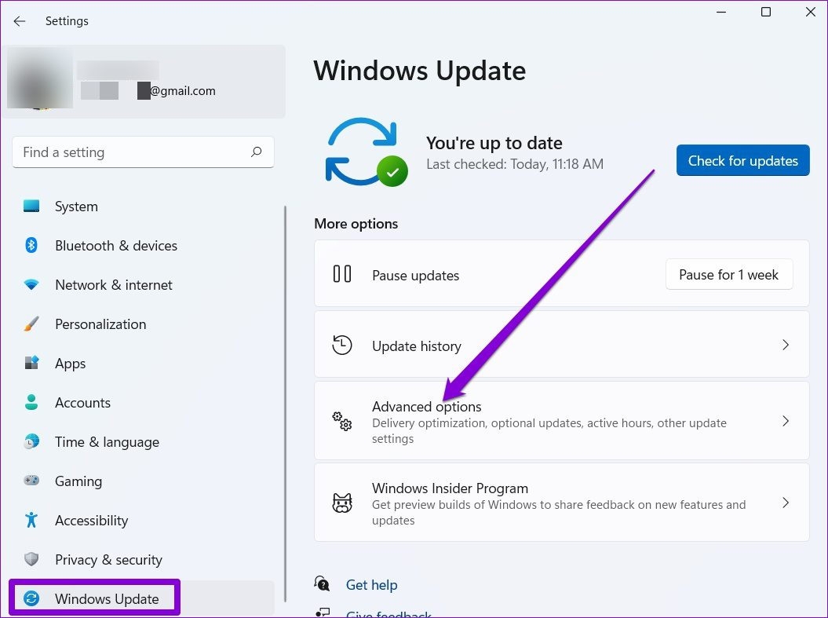Click the Last checked time text

click(515, 164)
